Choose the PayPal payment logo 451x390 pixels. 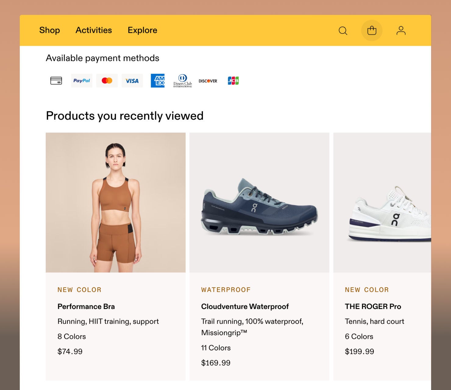(82, 81)
